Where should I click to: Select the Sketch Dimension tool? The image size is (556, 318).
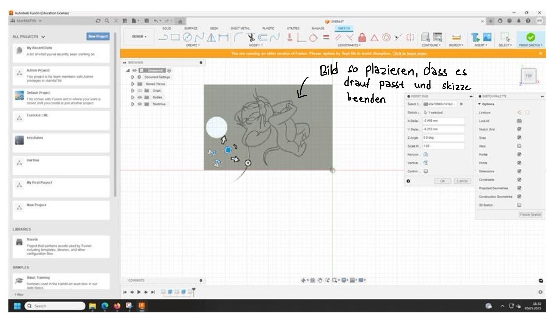click(224, 38)
